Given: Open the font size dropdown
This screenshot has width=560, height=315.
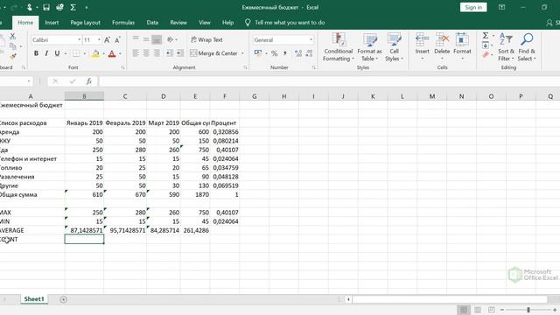Looking at the screenshot, I should click(x=99, y=39).
